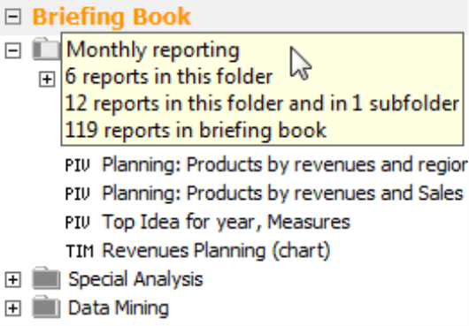
Task: Open Top Idea for year, Measures report
Action: pyautogui.click(x=227, y=222)
